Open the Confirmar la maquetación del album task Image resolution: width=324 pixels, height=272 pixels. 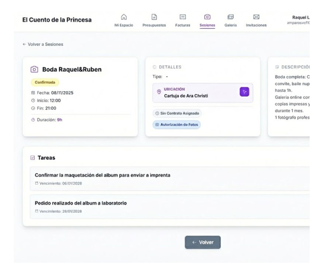(103, 175)
